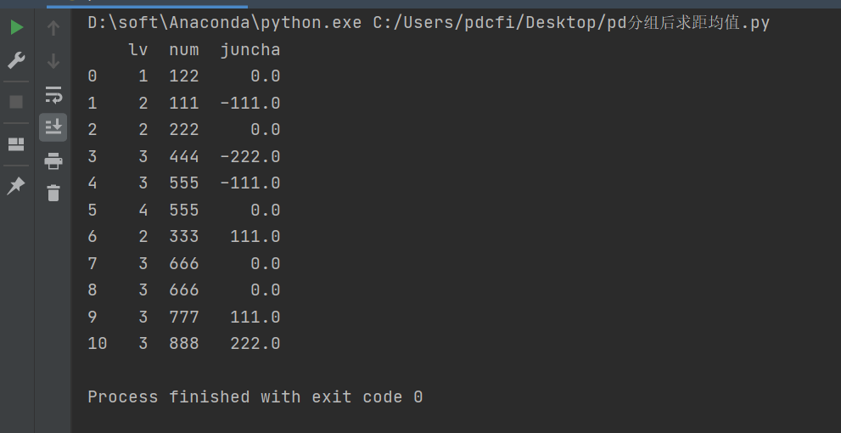This screenshot has height=433, width=841.
Task: Toggle scroll to end of output
Action: [53, 127]
